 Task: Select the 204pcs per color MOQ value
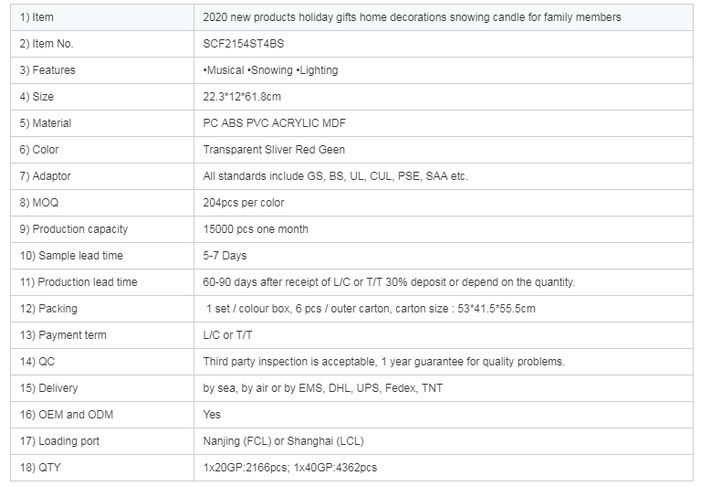(x=242, y=203)
